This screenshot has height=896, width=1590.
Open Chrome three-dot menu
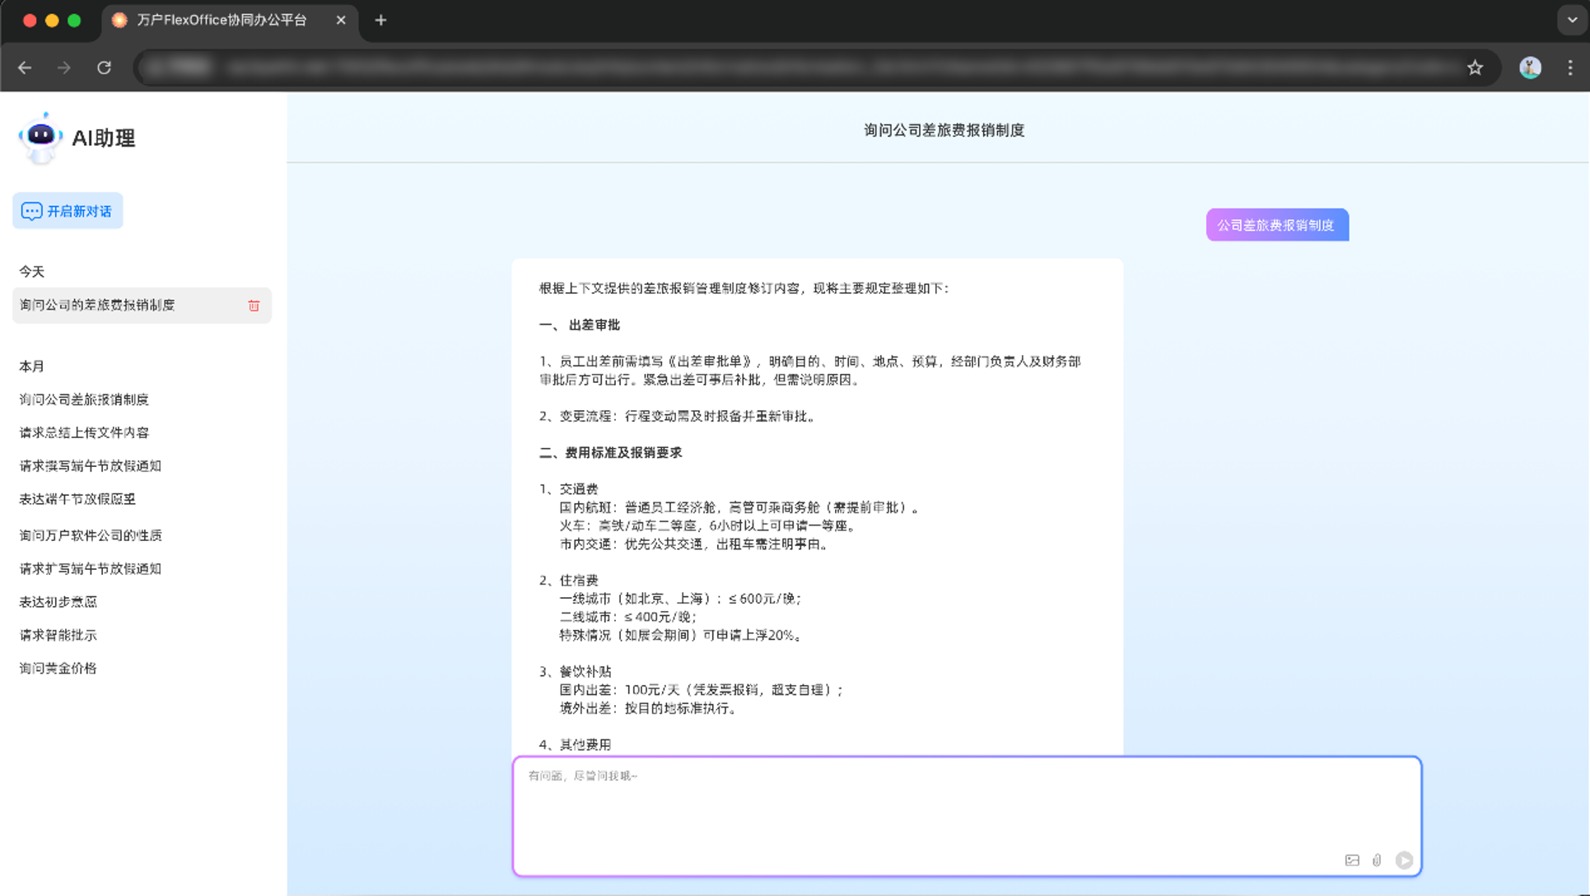[1570, 68]
